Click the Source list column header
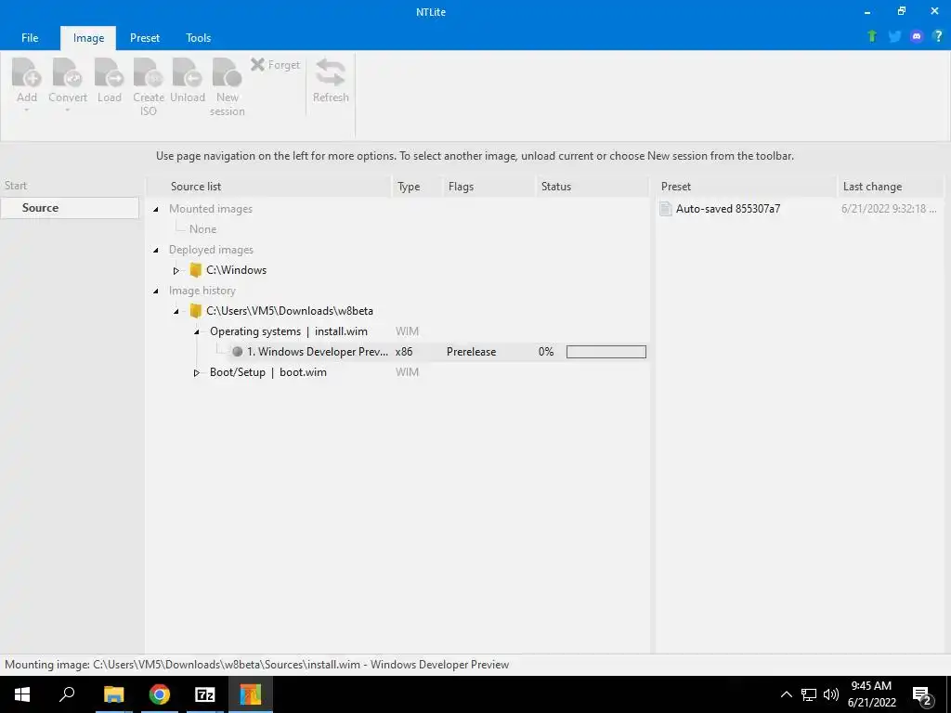951x713 pixels. [269, 186]
